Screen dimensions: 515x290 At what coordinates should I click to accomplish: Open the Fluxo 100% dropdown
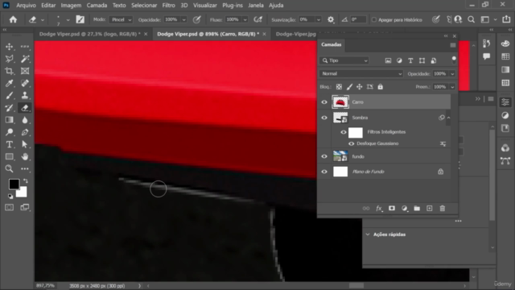245,19
